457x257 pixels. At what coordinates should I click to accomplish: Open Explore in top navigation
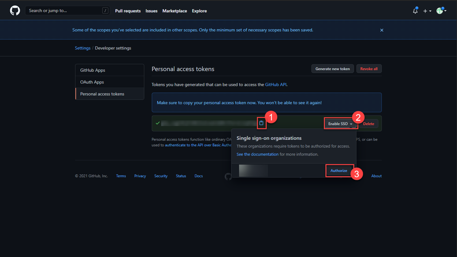pos(199,11)
